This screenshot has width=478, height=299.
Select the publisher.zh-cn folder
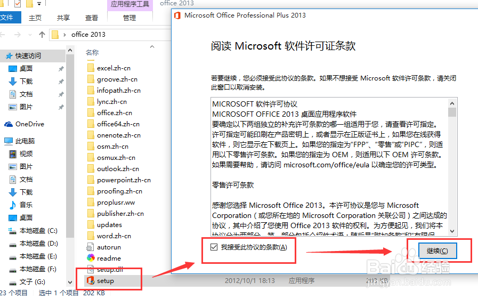coord(120,214)
